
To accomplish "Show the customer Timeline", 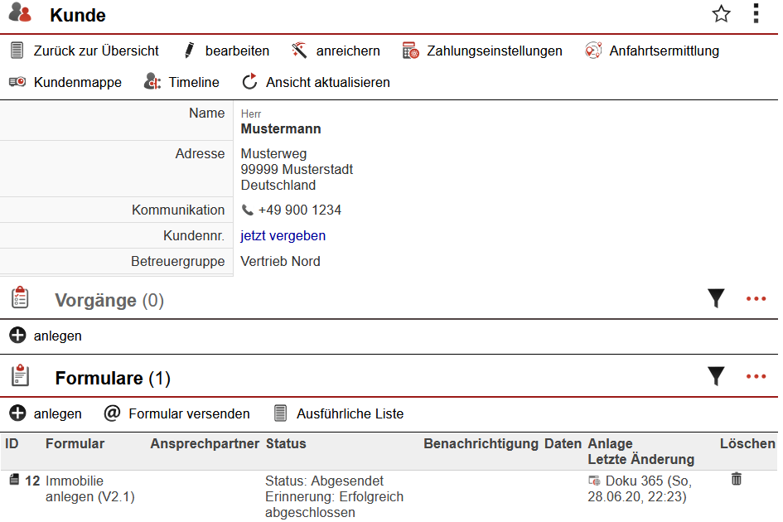I will click(x=194, y=82).
